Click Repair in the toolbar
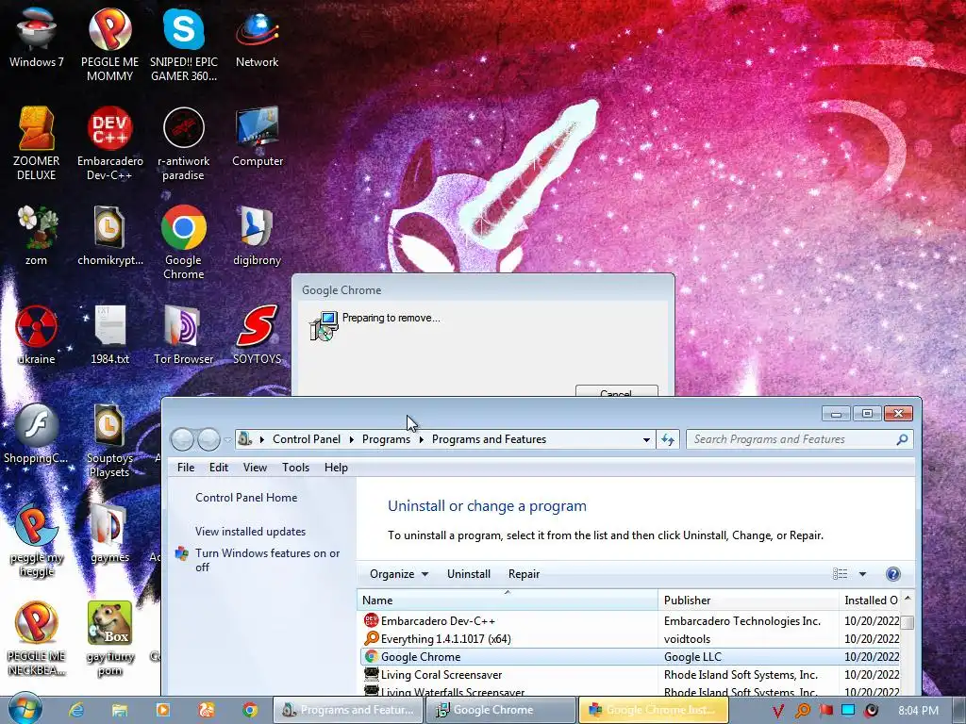 [524, 574]
